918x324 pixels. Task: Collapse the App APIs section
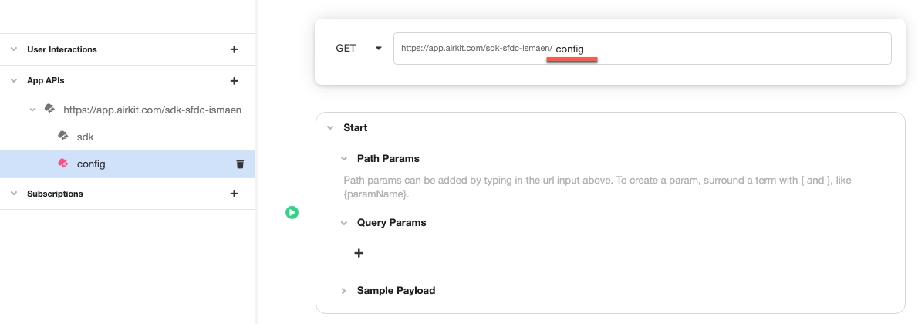14,81
